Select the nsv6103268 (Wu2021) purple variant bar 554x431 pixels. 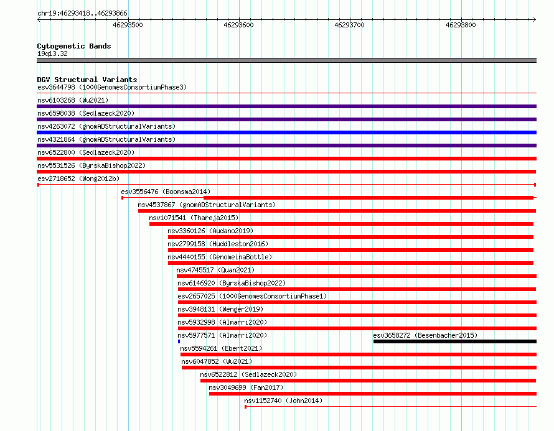point(286,106)
